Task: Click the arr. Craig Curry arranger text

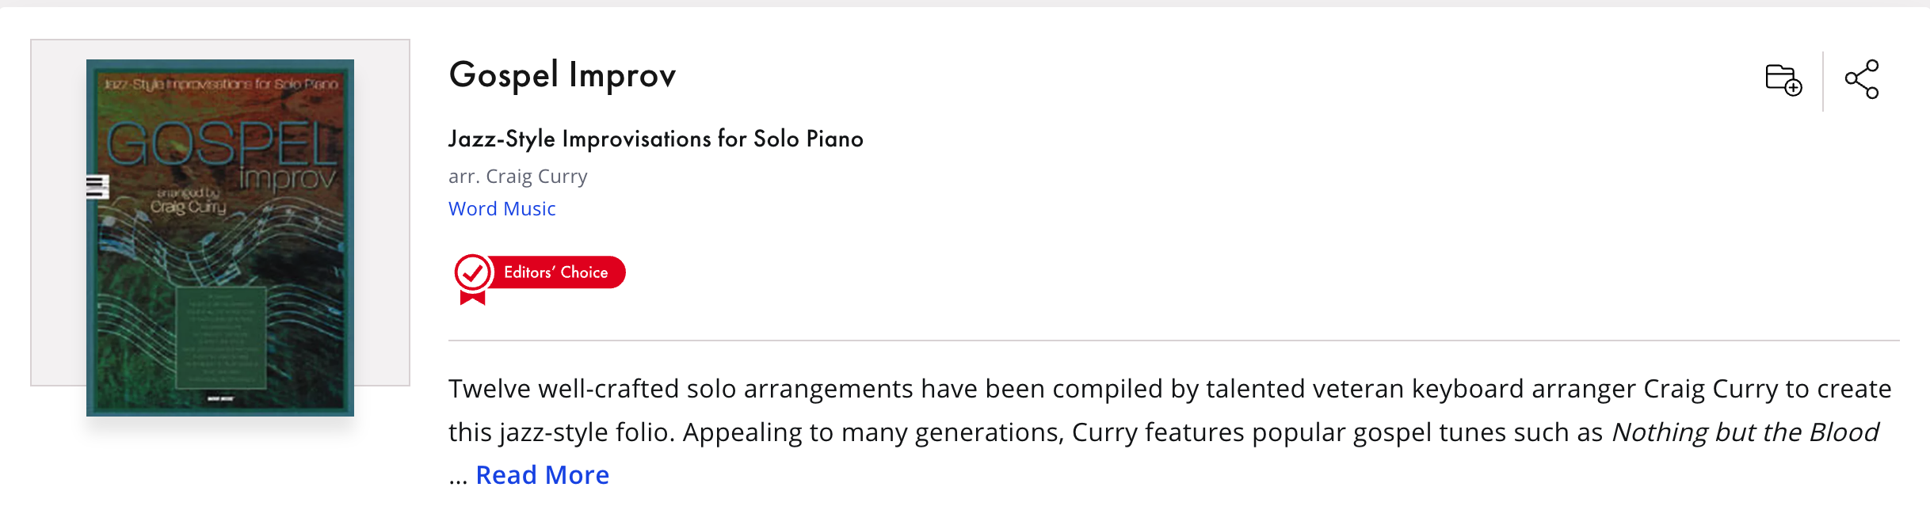Action: pyautogui.click(x=518, y=177)
